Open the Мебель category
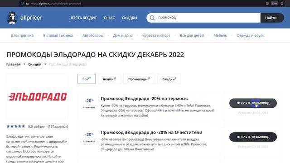This screenshot has height=163, width=290. (220, 35)
